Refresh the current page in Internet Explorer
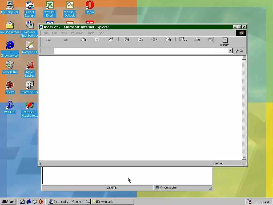The width and height of the screenshot is (273, 205). coord(97,40)
